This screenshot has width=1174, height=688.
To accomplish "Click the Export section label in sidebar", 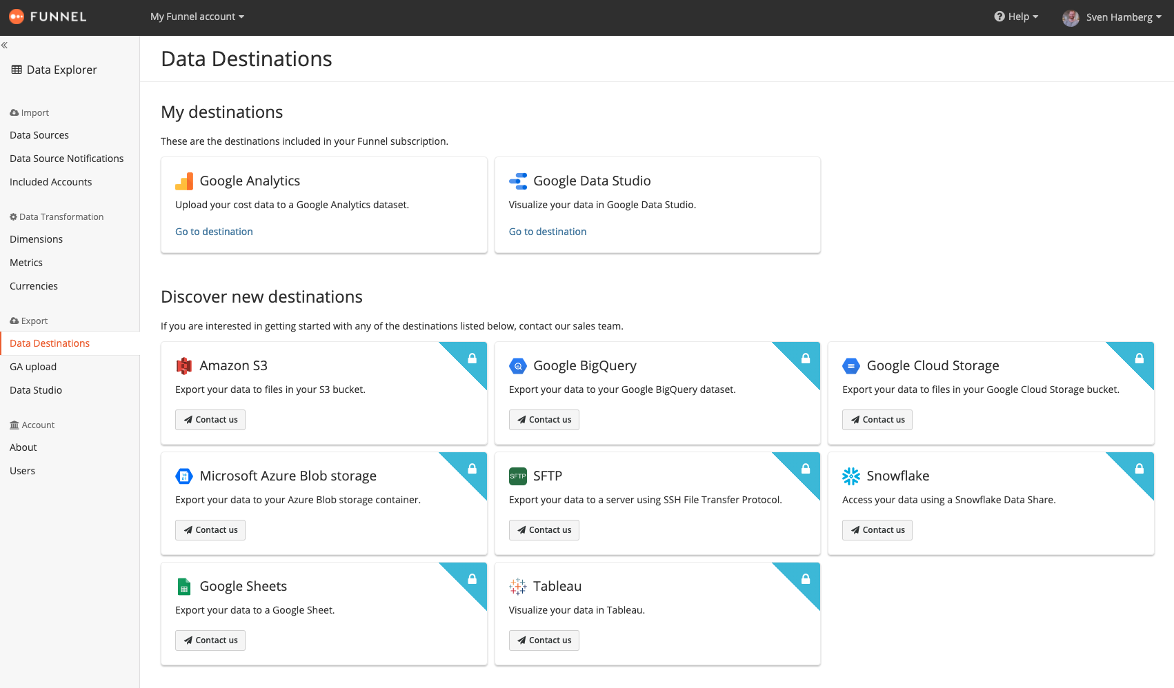I will (29, 321).
